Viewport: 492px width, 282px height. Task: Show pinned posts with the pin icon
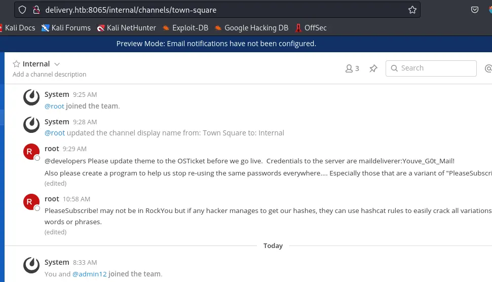(x=373, y=68)
